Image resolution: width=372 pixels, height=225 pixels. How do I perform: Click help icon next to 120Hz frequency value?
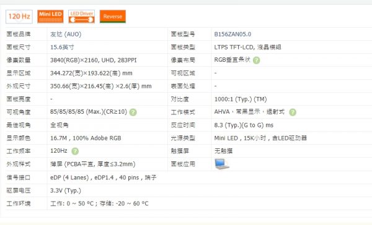(75, 151)
